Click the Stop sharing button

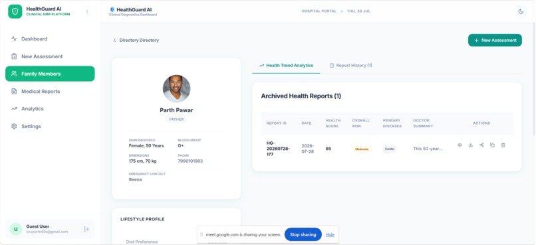coord(303,234)
